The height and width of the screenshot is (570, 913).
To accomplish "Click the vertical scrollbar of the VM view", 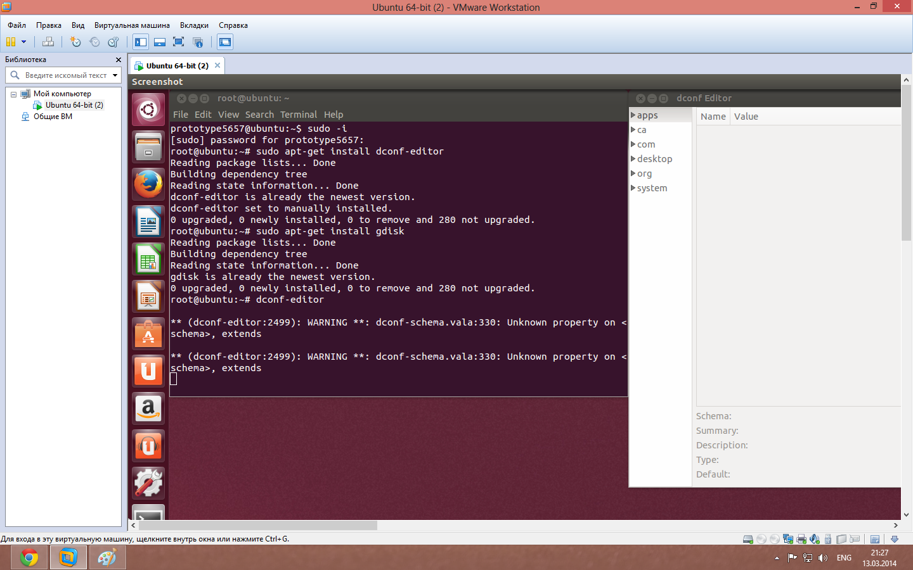I will (906, 163).
